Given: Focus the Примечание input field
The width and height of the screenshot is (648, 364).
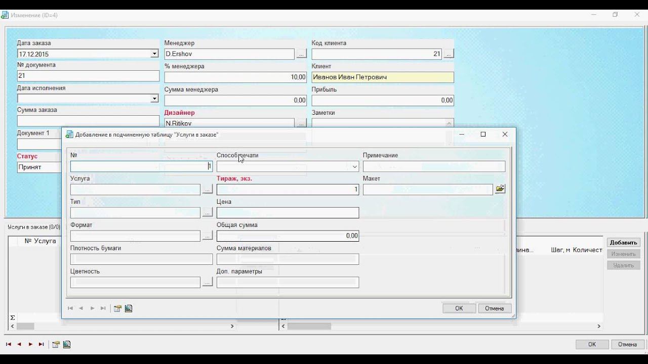Looking at the screenshot, I should [x=434, y=166].
